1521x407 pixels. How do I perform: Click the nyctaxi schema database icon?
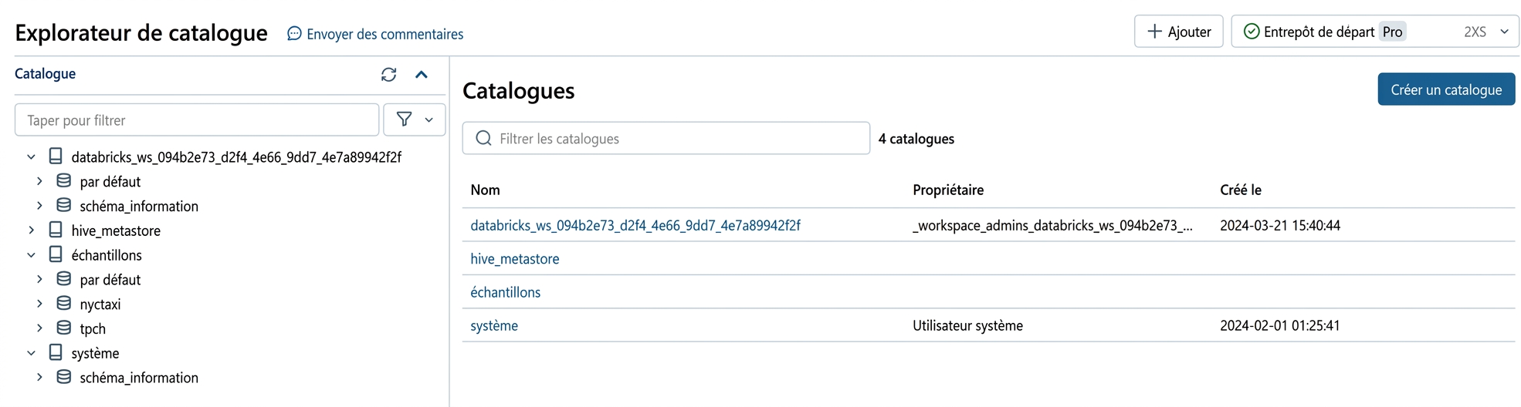[x=64, y=304]
